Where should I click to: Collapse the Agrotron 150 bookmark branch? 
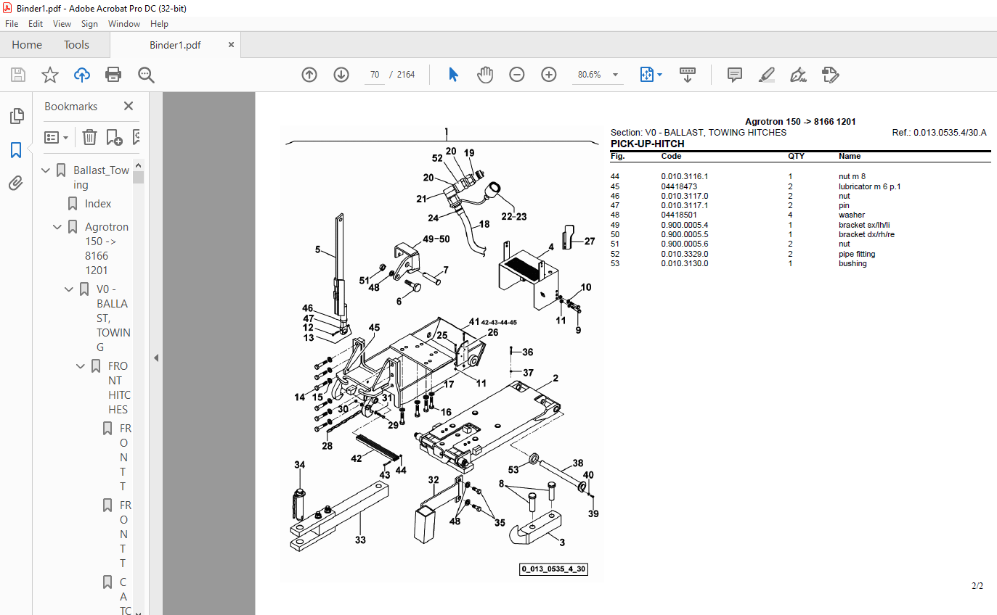coord(58,227)
